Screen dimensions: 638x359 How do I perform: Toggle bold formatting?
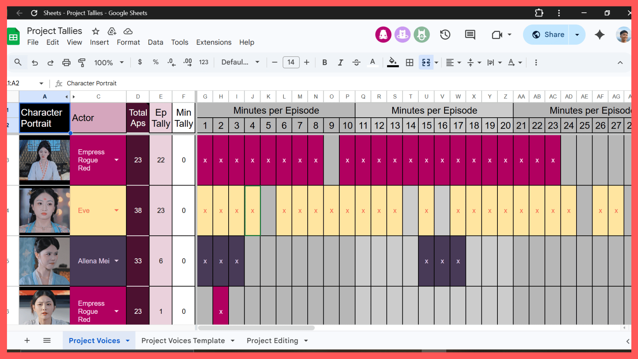325,62
